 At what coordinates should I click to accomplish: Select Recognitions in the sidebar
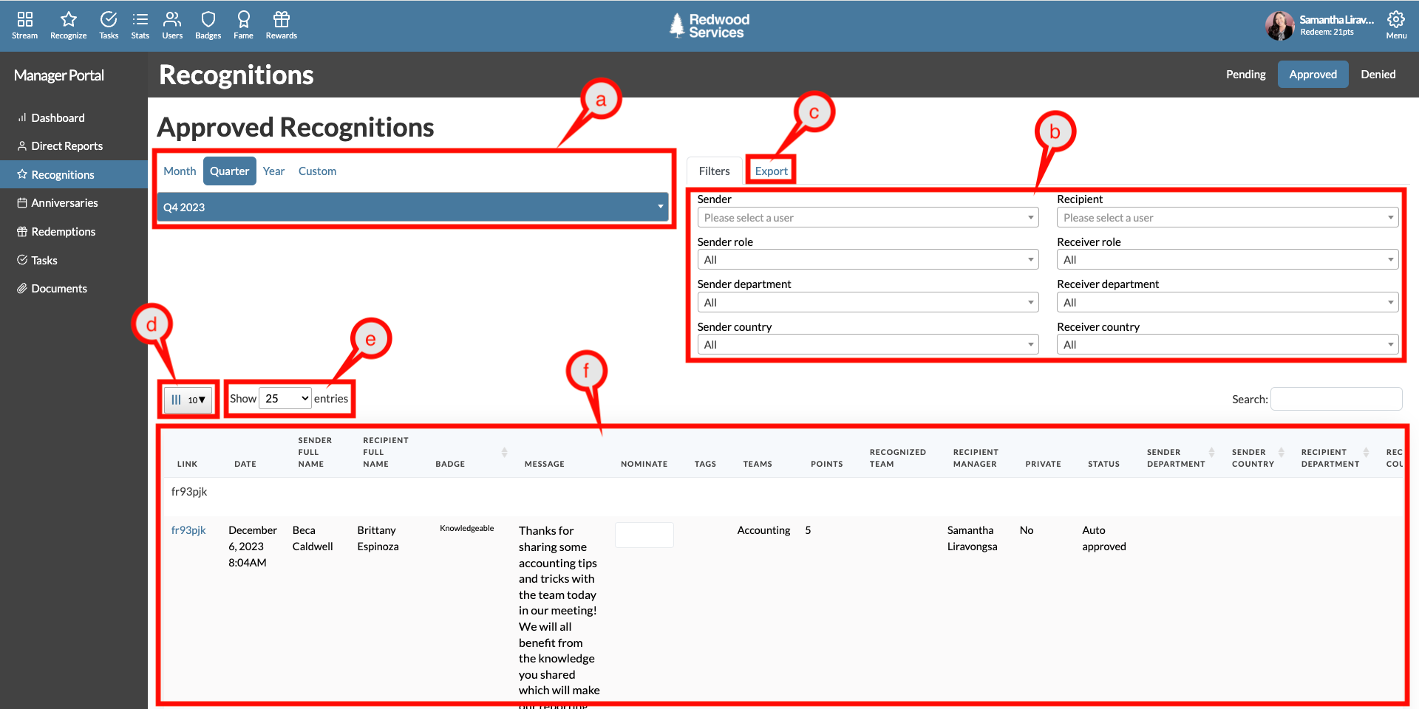(74, 174)
